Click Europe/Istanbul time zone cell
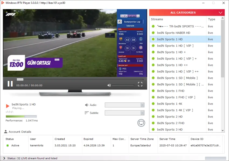This screenshot has width=229, height=161. pos(140,145)
